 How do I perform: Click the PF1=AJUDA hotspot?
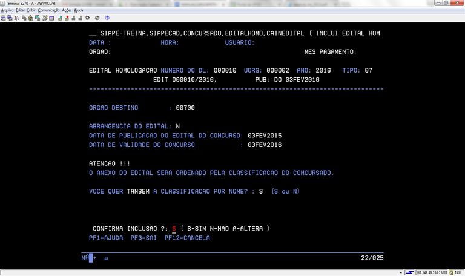coord(106,238)
